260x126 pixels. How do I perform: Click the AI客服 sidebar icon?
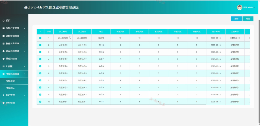4,66
